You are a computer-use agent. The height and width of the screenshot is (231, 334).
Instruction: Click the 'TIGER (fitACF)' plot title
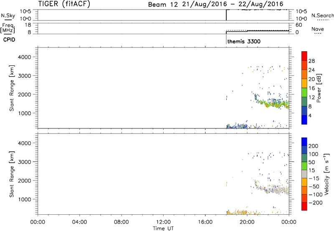[x=64, y=4]
